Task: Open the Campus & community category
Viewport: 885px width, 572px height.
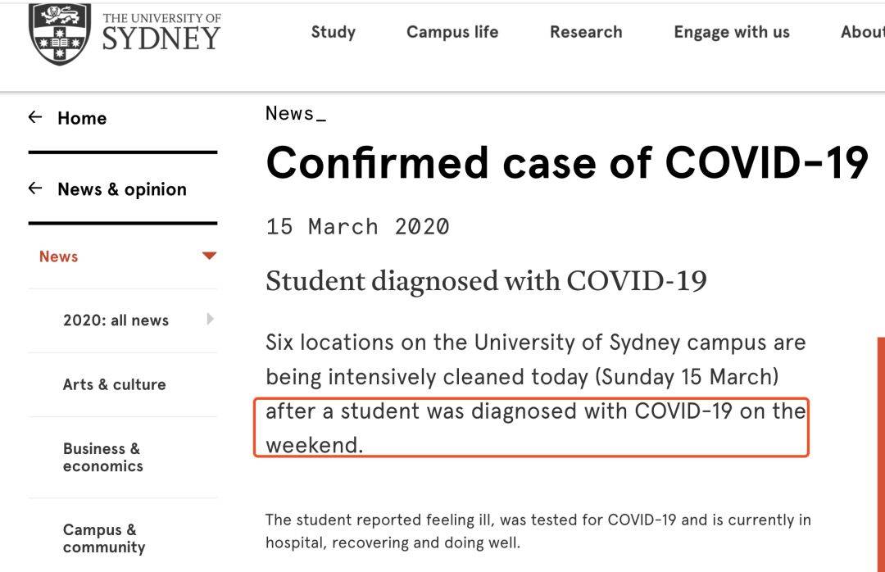Action: tap(104, 538)
